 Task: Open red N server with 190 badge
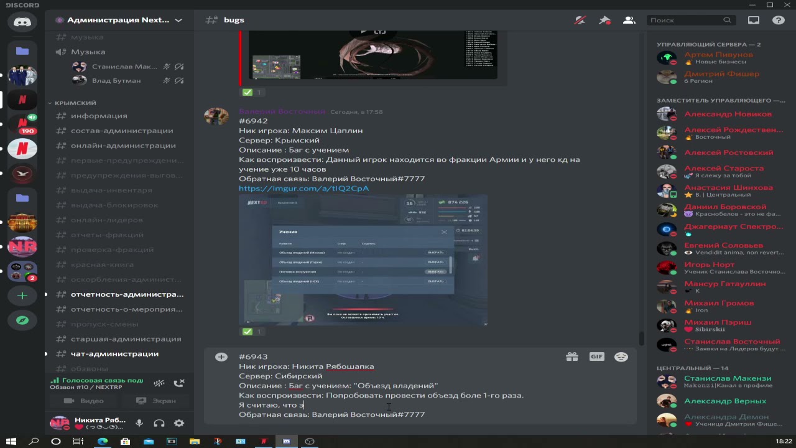click(x=22, y=124)
